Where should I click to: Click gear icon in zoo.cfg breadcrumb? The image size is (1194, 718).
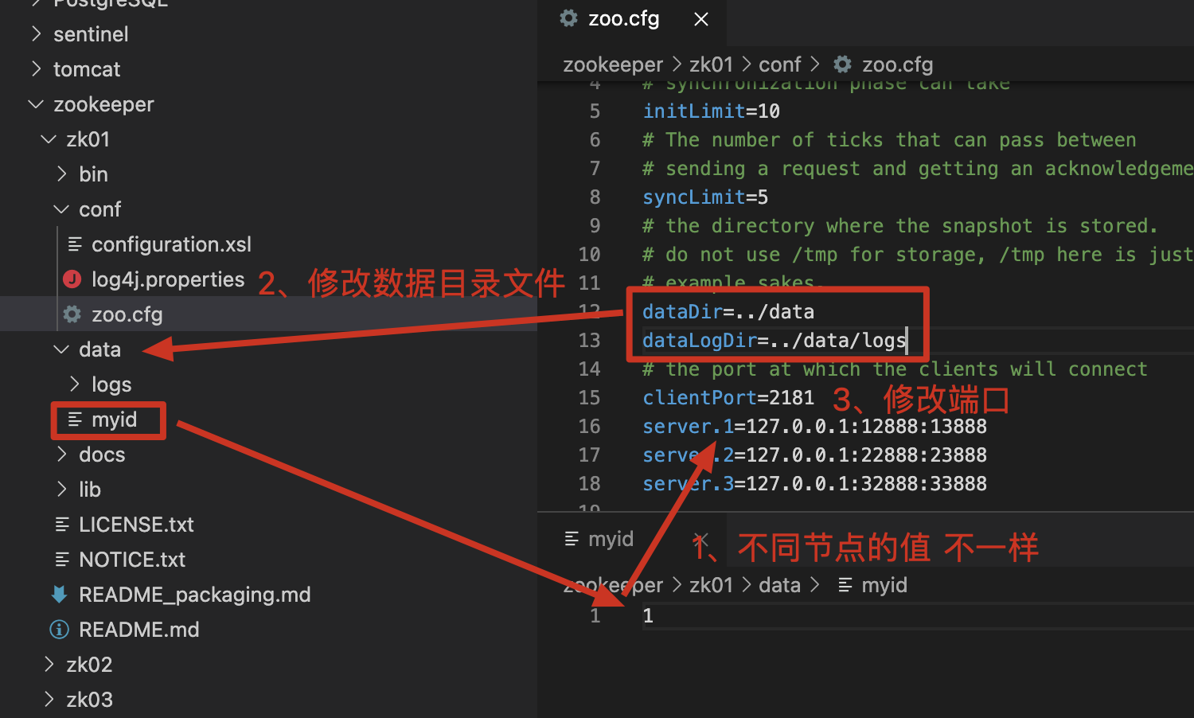(843, 64)
